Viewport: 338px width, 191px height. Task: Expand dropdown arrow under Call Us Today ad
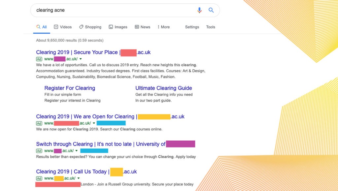pyautogui.click(x=79, y=178)
